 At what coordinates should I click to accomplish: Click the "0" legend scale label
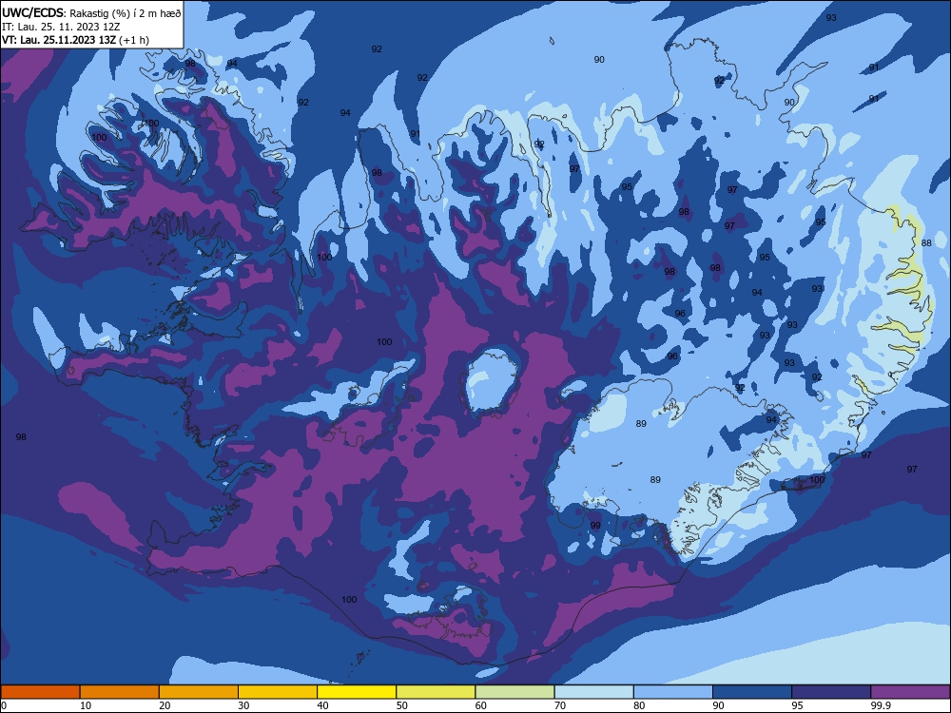click(x=4, y=705)
